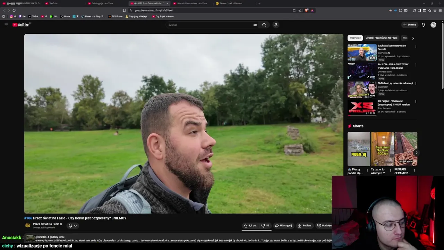Switch to MIXTAPE browser tab

[x=22, y=3]
